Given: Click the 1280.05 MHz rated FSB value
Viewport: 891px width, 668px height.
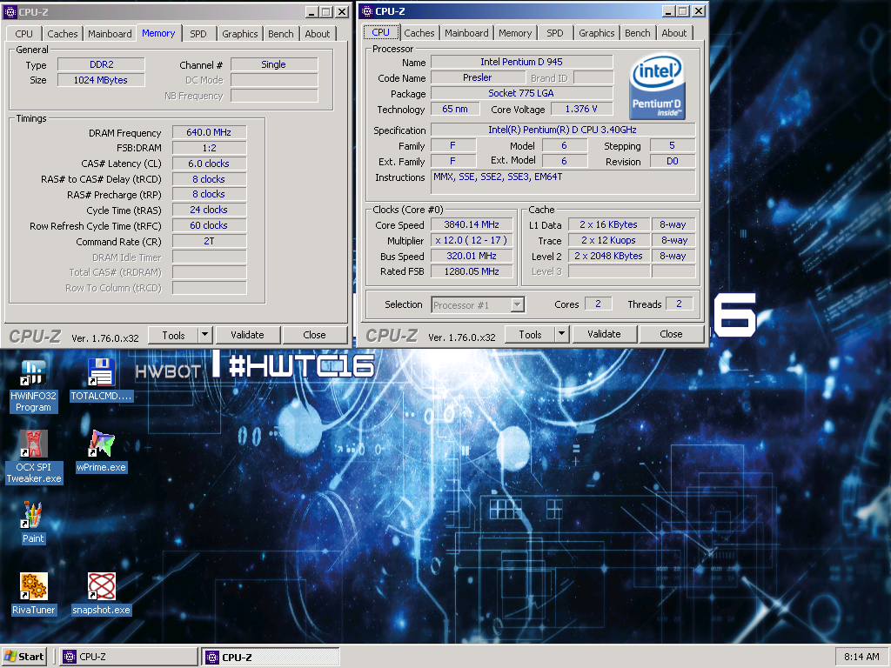Looking at the screenshot, I should click(472, 271).
